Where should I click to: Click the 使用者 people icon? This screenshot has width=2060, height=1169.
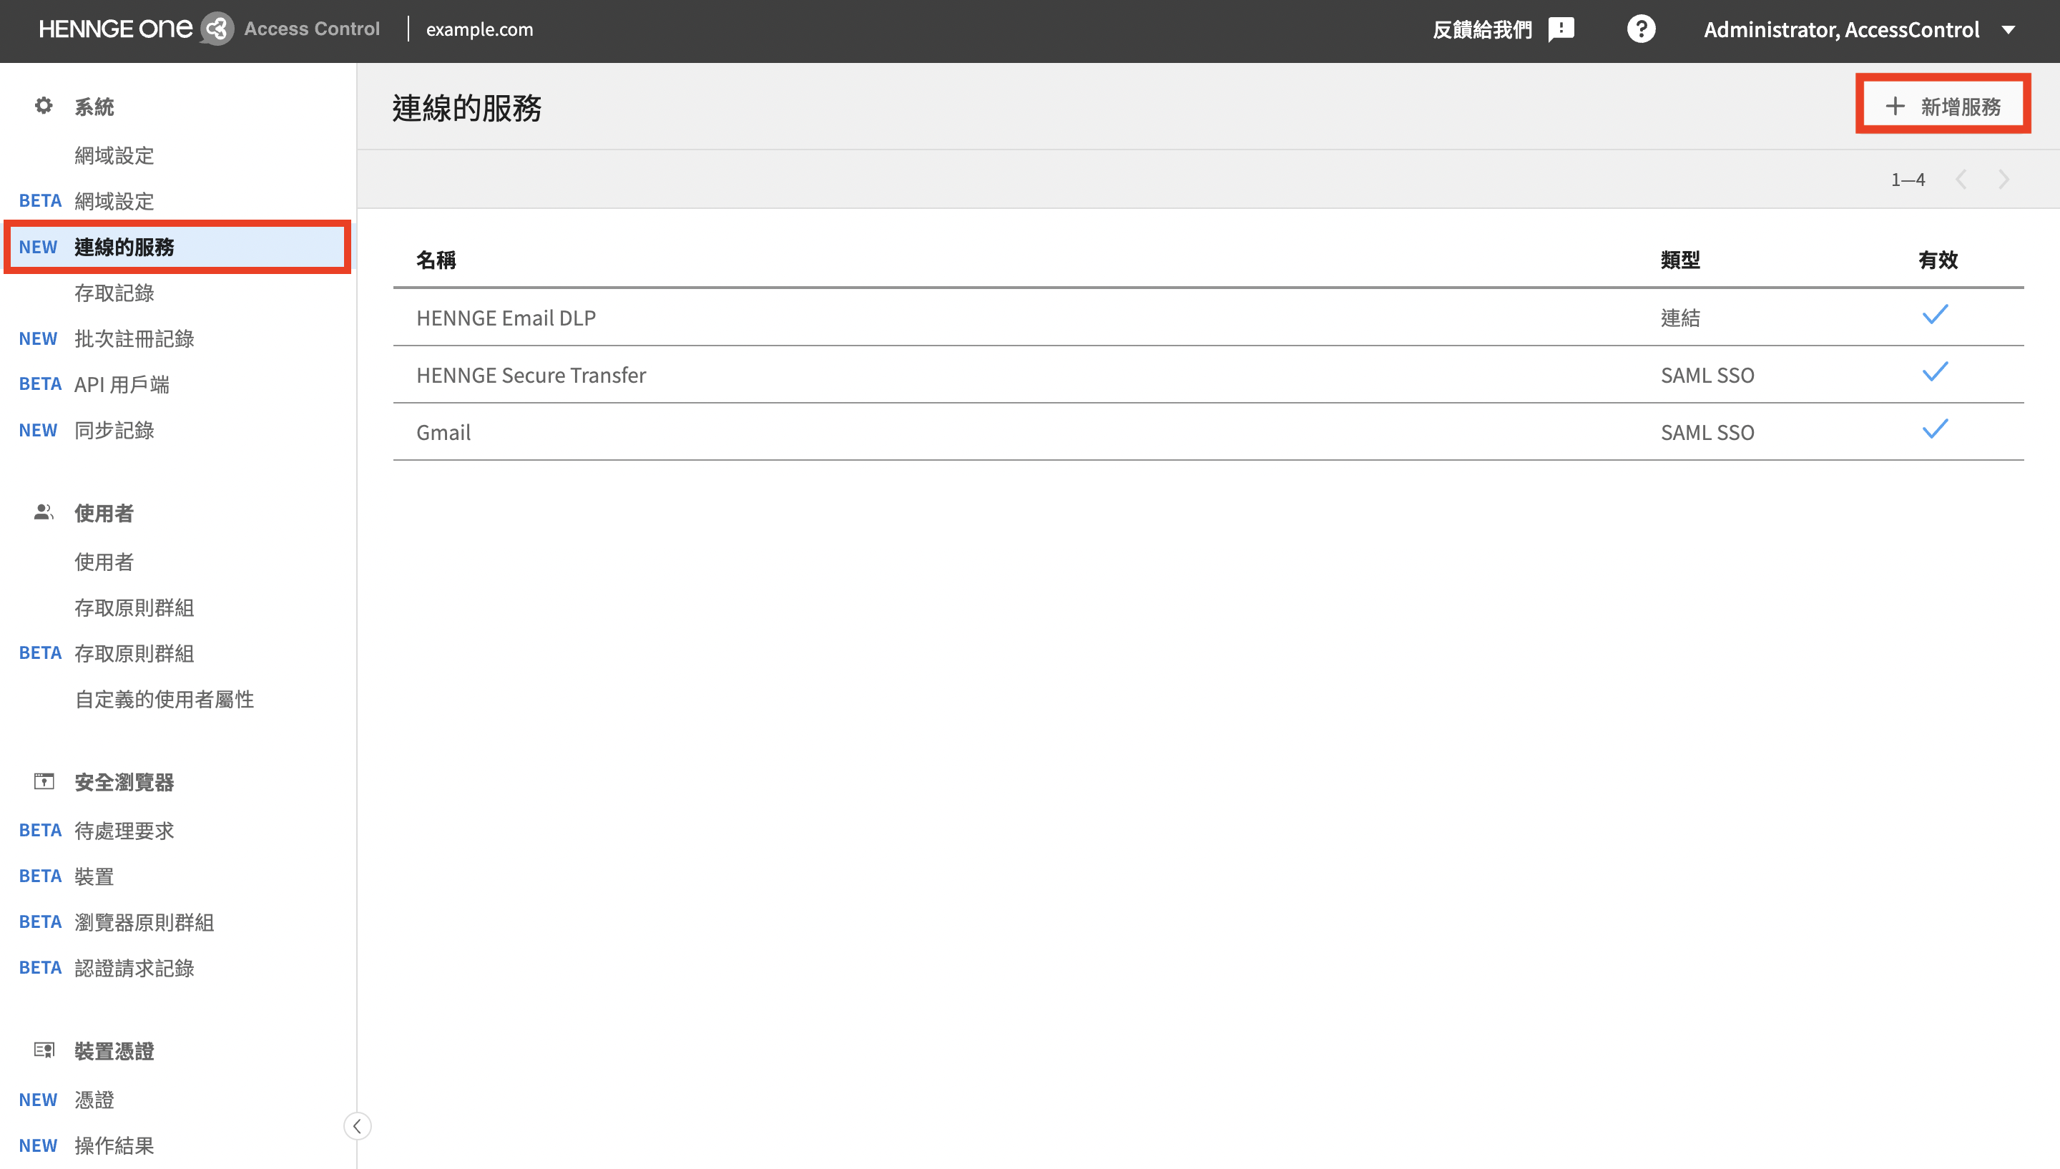(44, 512)
